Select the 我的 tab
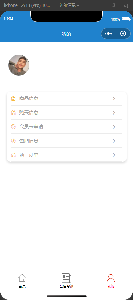Screen dimensions: 133x300 pos(111,281)
